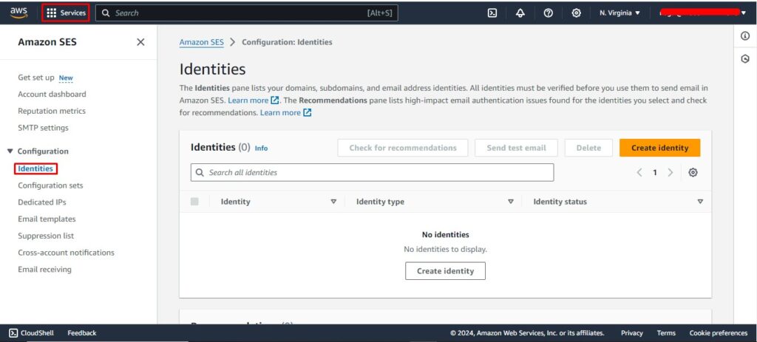The width and height of the screenshot is (757, 342).
Task: Open Cross-account notifications
Action: coord(66,253)
